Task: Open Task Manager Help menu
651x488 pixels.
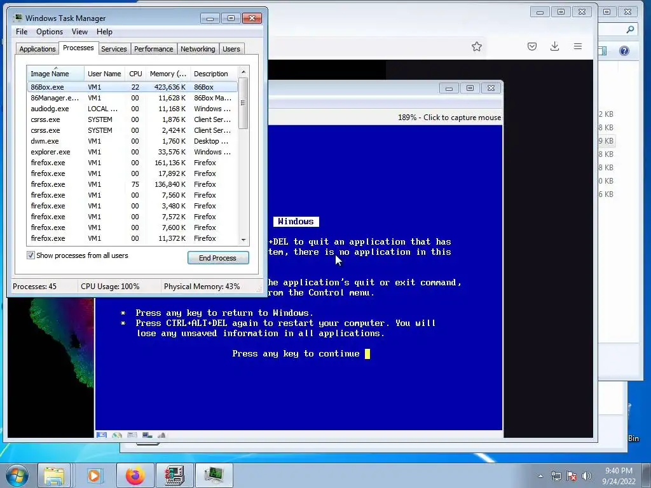Action: point(104,32)
